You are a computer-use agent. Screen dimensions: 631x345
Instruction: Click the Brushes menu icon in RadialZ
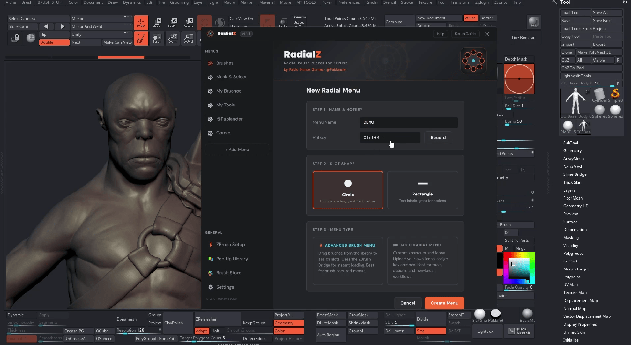(x=210, y=63)
